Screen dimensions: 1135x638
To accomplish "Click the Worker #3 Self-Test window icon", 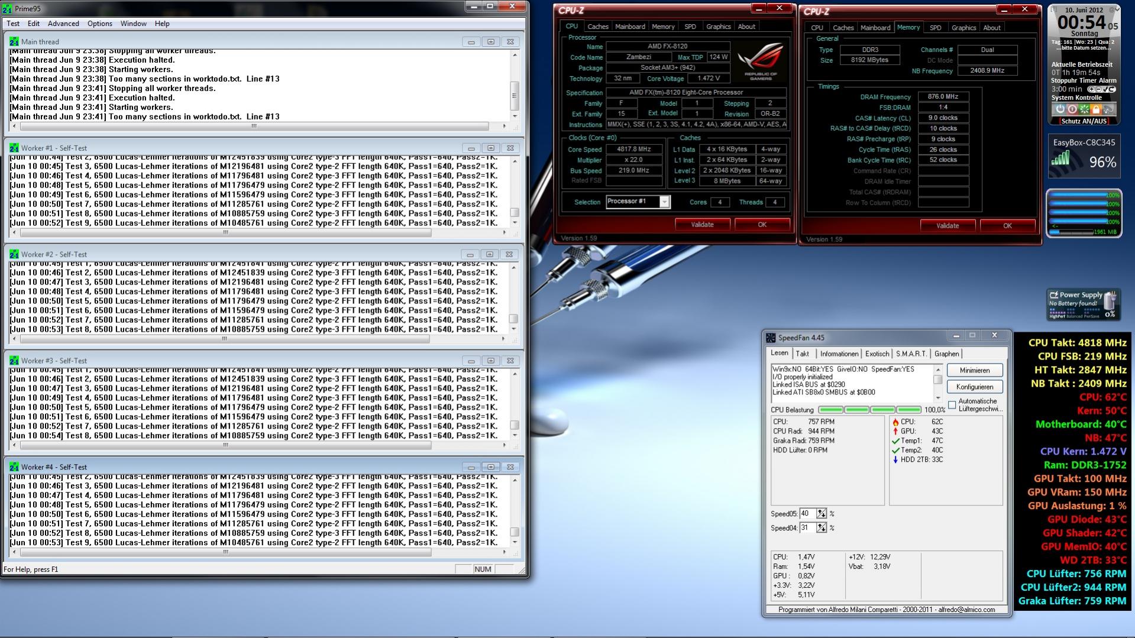I will pos(14,361).
